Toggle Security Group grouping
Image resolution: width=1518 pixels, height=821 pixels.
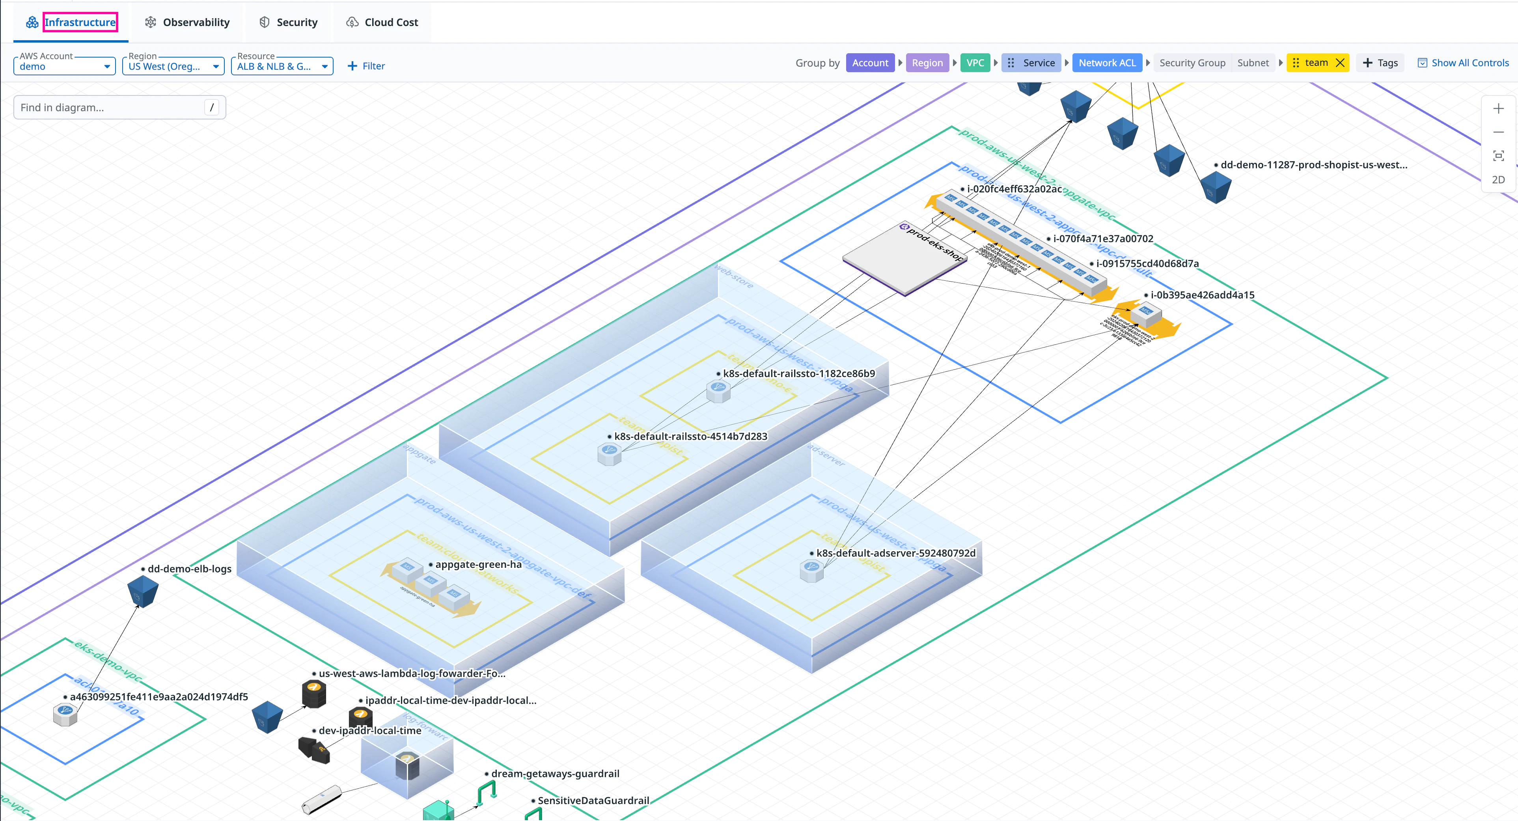(1192, 63)
